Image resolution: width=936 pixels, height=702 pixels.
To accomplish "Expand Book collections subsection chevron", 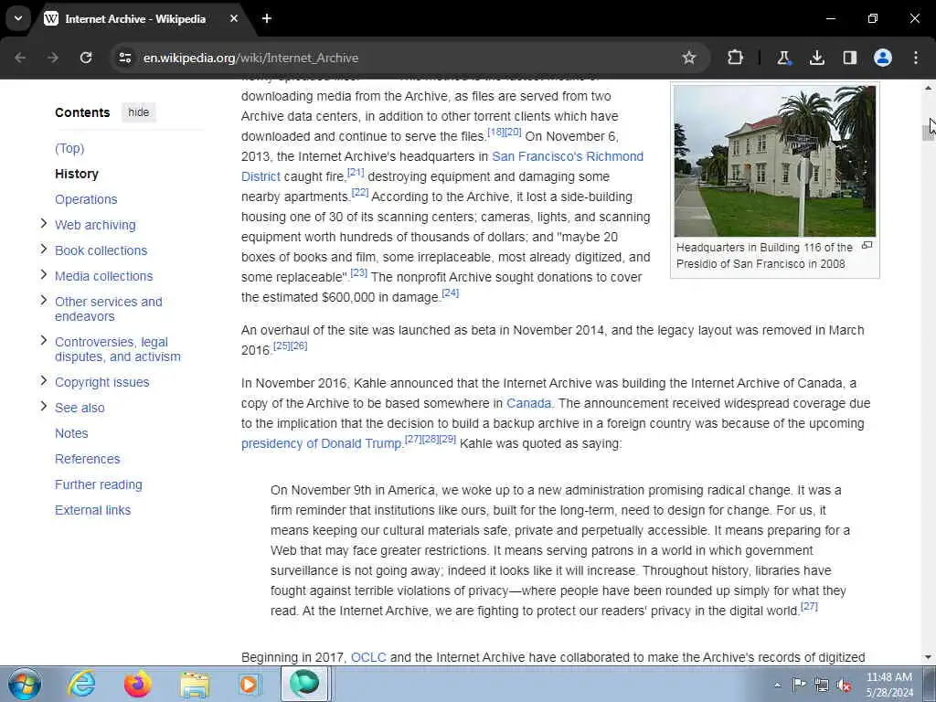I will tap(43, 249).
